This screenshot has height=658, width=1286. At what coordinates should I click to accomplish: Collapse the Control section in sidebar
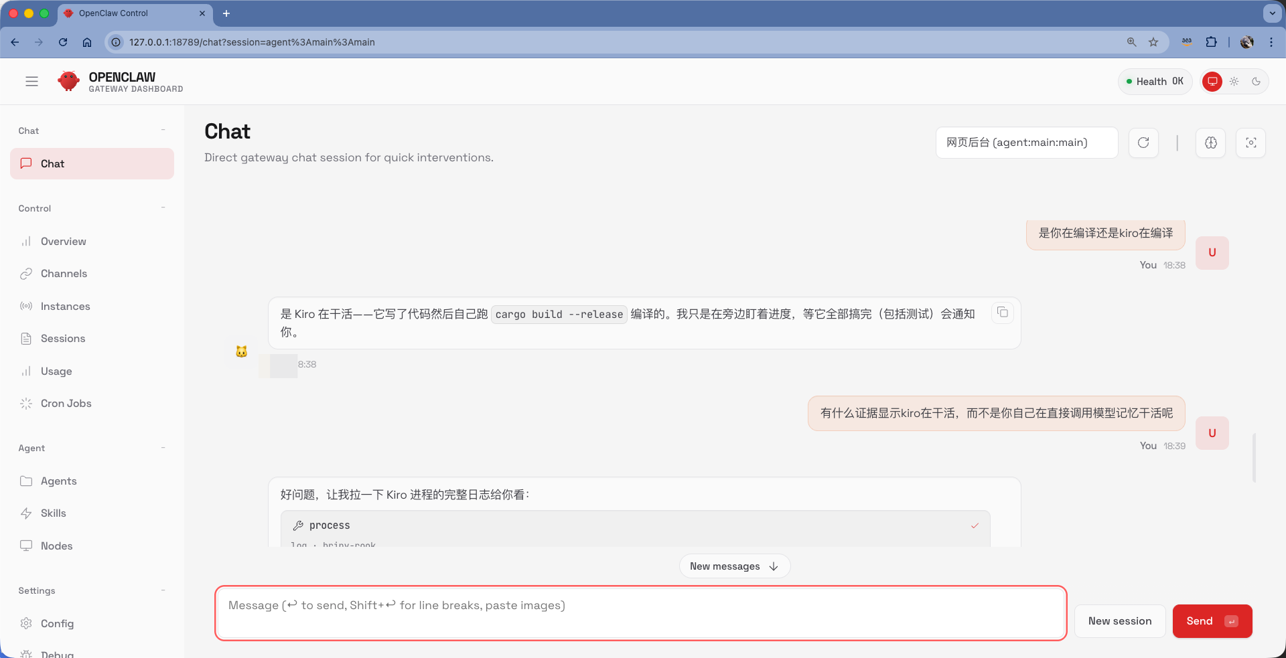(163, 208)
